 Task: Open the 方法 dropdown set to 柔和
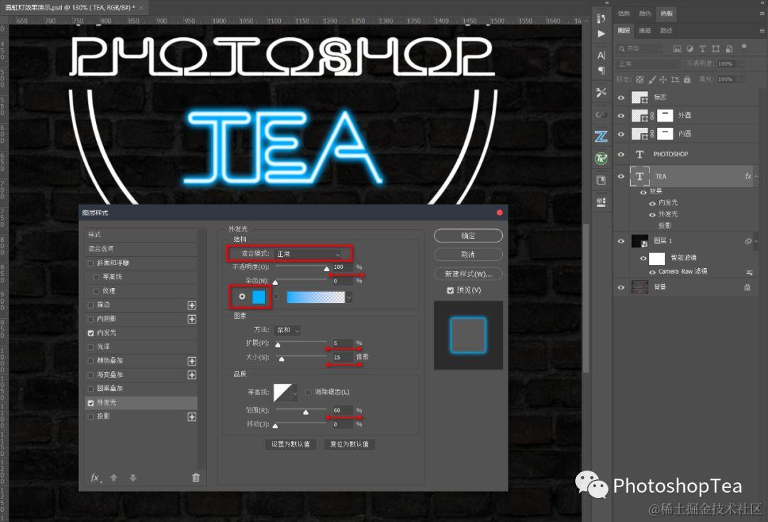point(287,330)
